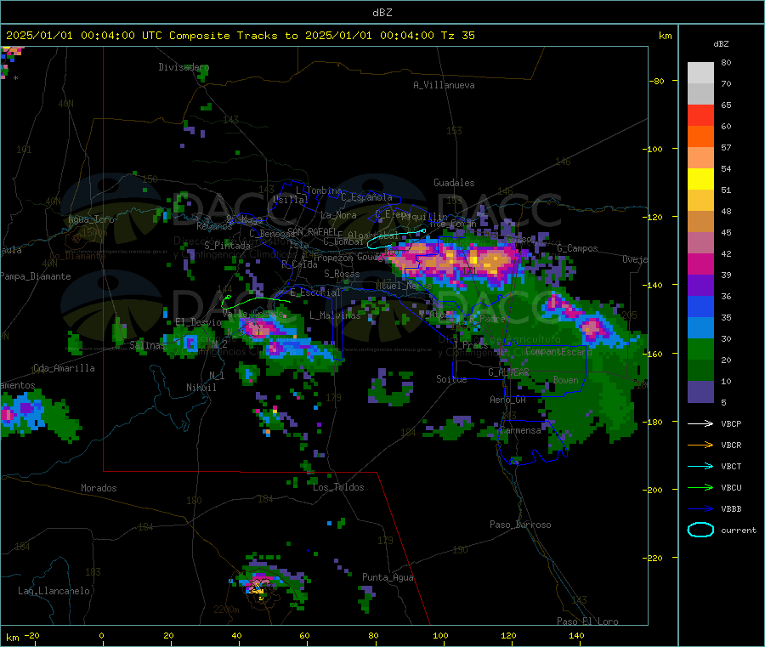Click the 'Divisadero' map label
This screenshot has height=647, width=765.
184,67
